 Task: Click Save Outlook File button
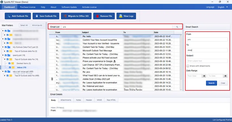46,16
